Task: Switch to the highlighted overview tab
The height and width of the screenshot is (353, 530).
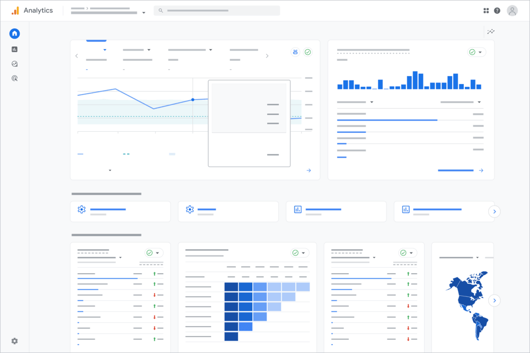Action: tap(97, 40)
